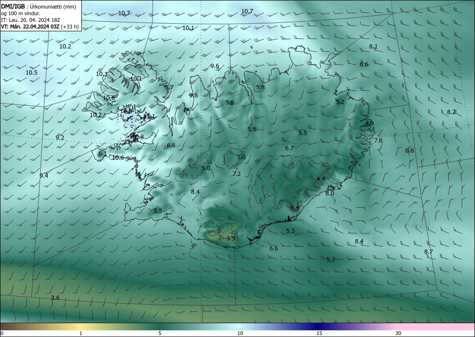Click the map value 6.1
The width and height of the screenshot is (475, 337).
(x=103, y=154)
